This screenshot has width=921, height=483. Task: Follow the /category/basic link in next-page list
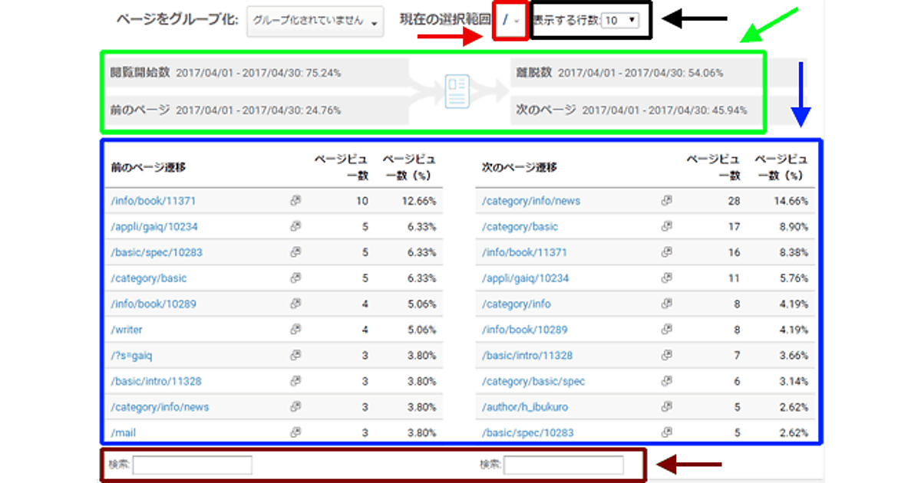click(x=520, y=227)
